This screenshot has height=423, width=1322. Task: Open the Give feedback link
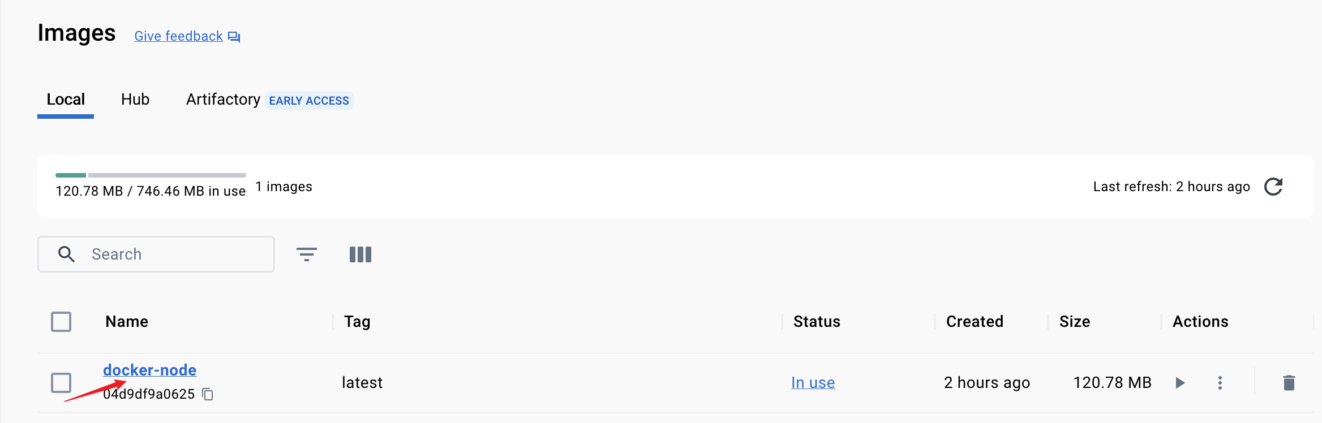pyautogui.click(x=178, y=36)
